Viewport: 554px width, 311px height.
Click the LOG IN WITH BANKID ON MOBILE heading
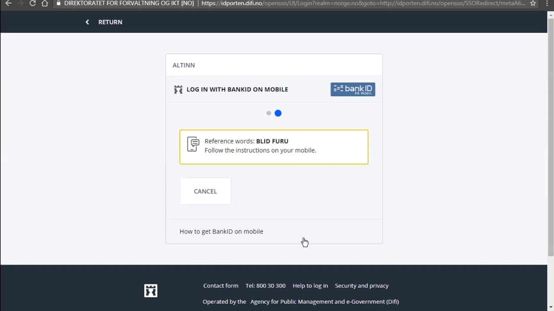(237, 89)
